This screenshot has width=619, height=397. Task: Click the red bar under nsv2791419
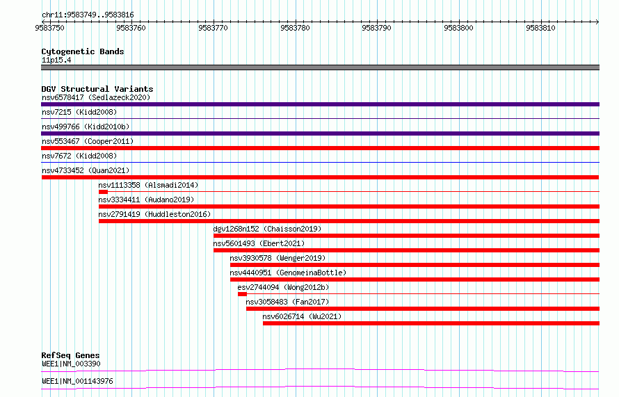point(349,221)
